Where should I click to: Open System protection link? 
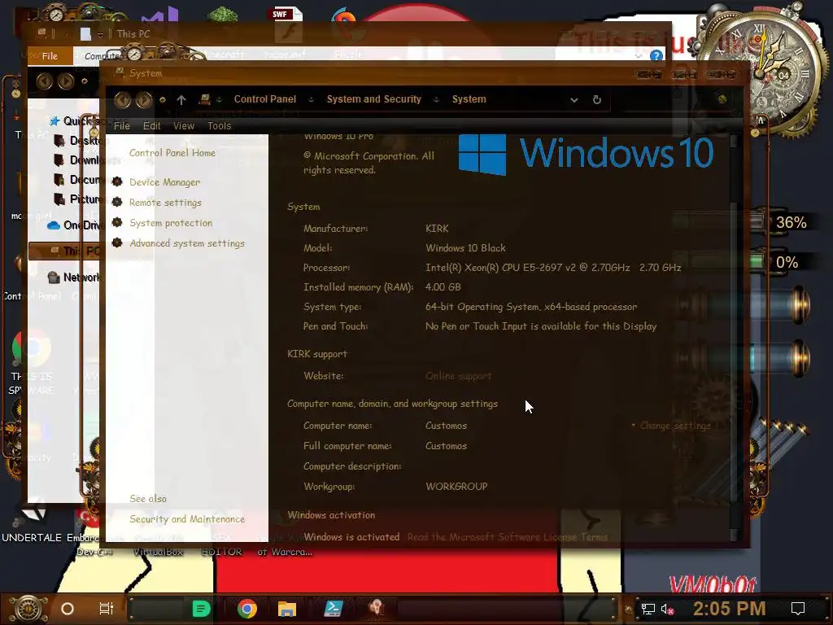click(x=171, y=223)
